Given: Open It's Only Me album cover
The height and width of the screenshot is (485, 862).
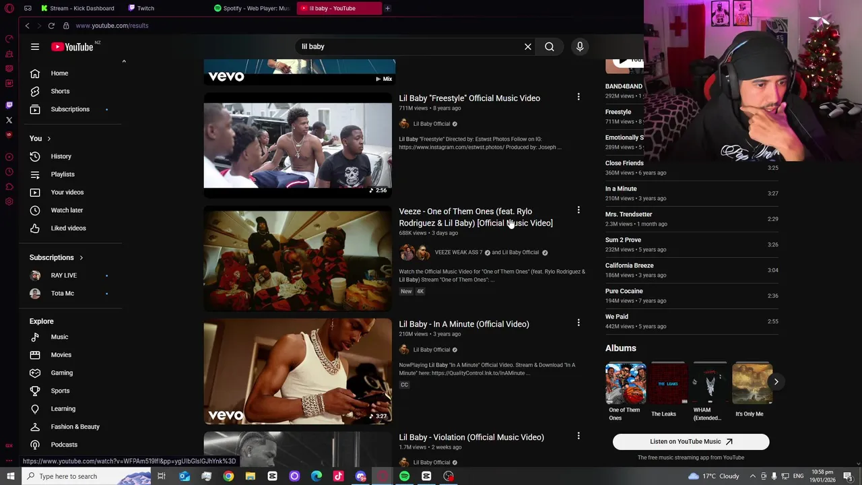Looking at the screenshot, I should 752,383.
